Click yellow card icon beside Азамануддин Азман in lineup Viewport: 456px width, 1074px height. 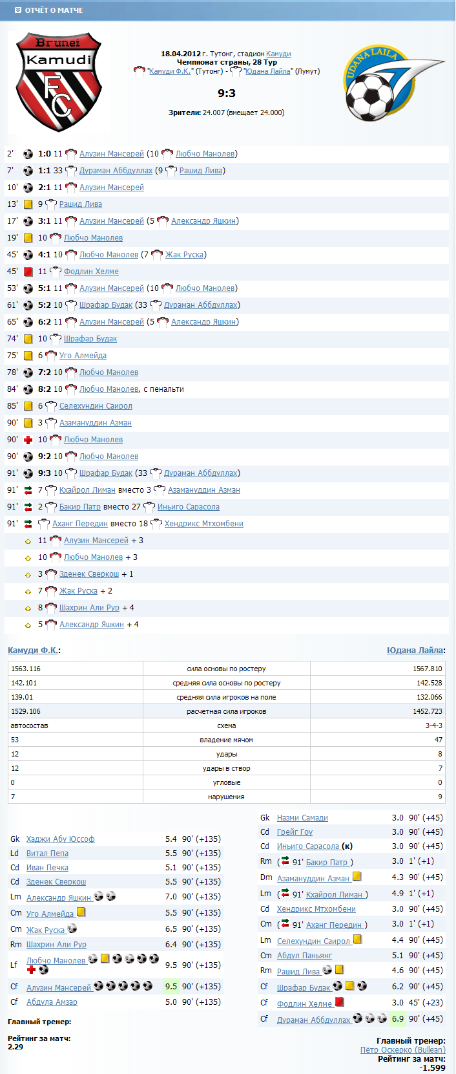tap(357, 877)
